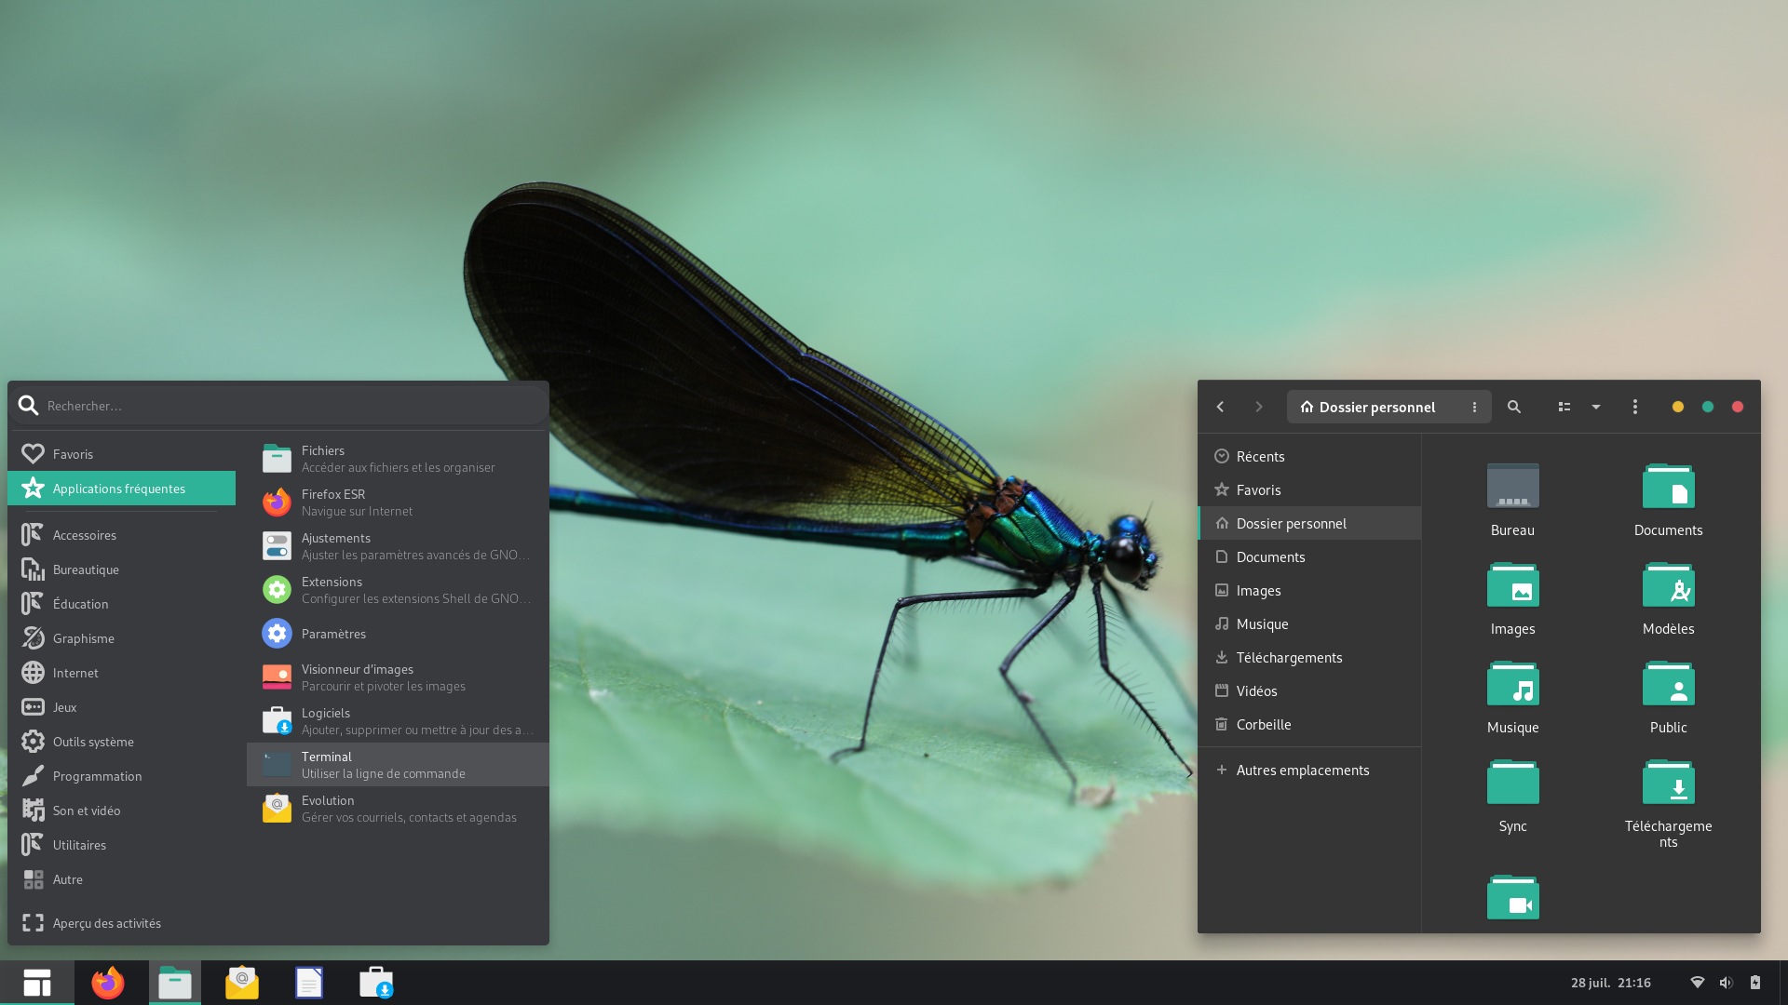Open Firefox from the taskbar
The width and height of the screenshot is (1788, 1005).
pyautogui.click(x=108, y=983)
